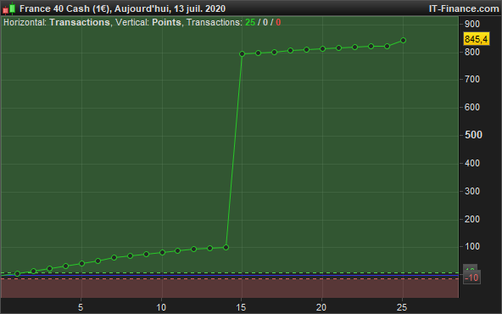Click the yellow 845,4 current value label
The height and width of the screenshot is (314, 502).
click(x=477, y=39)
